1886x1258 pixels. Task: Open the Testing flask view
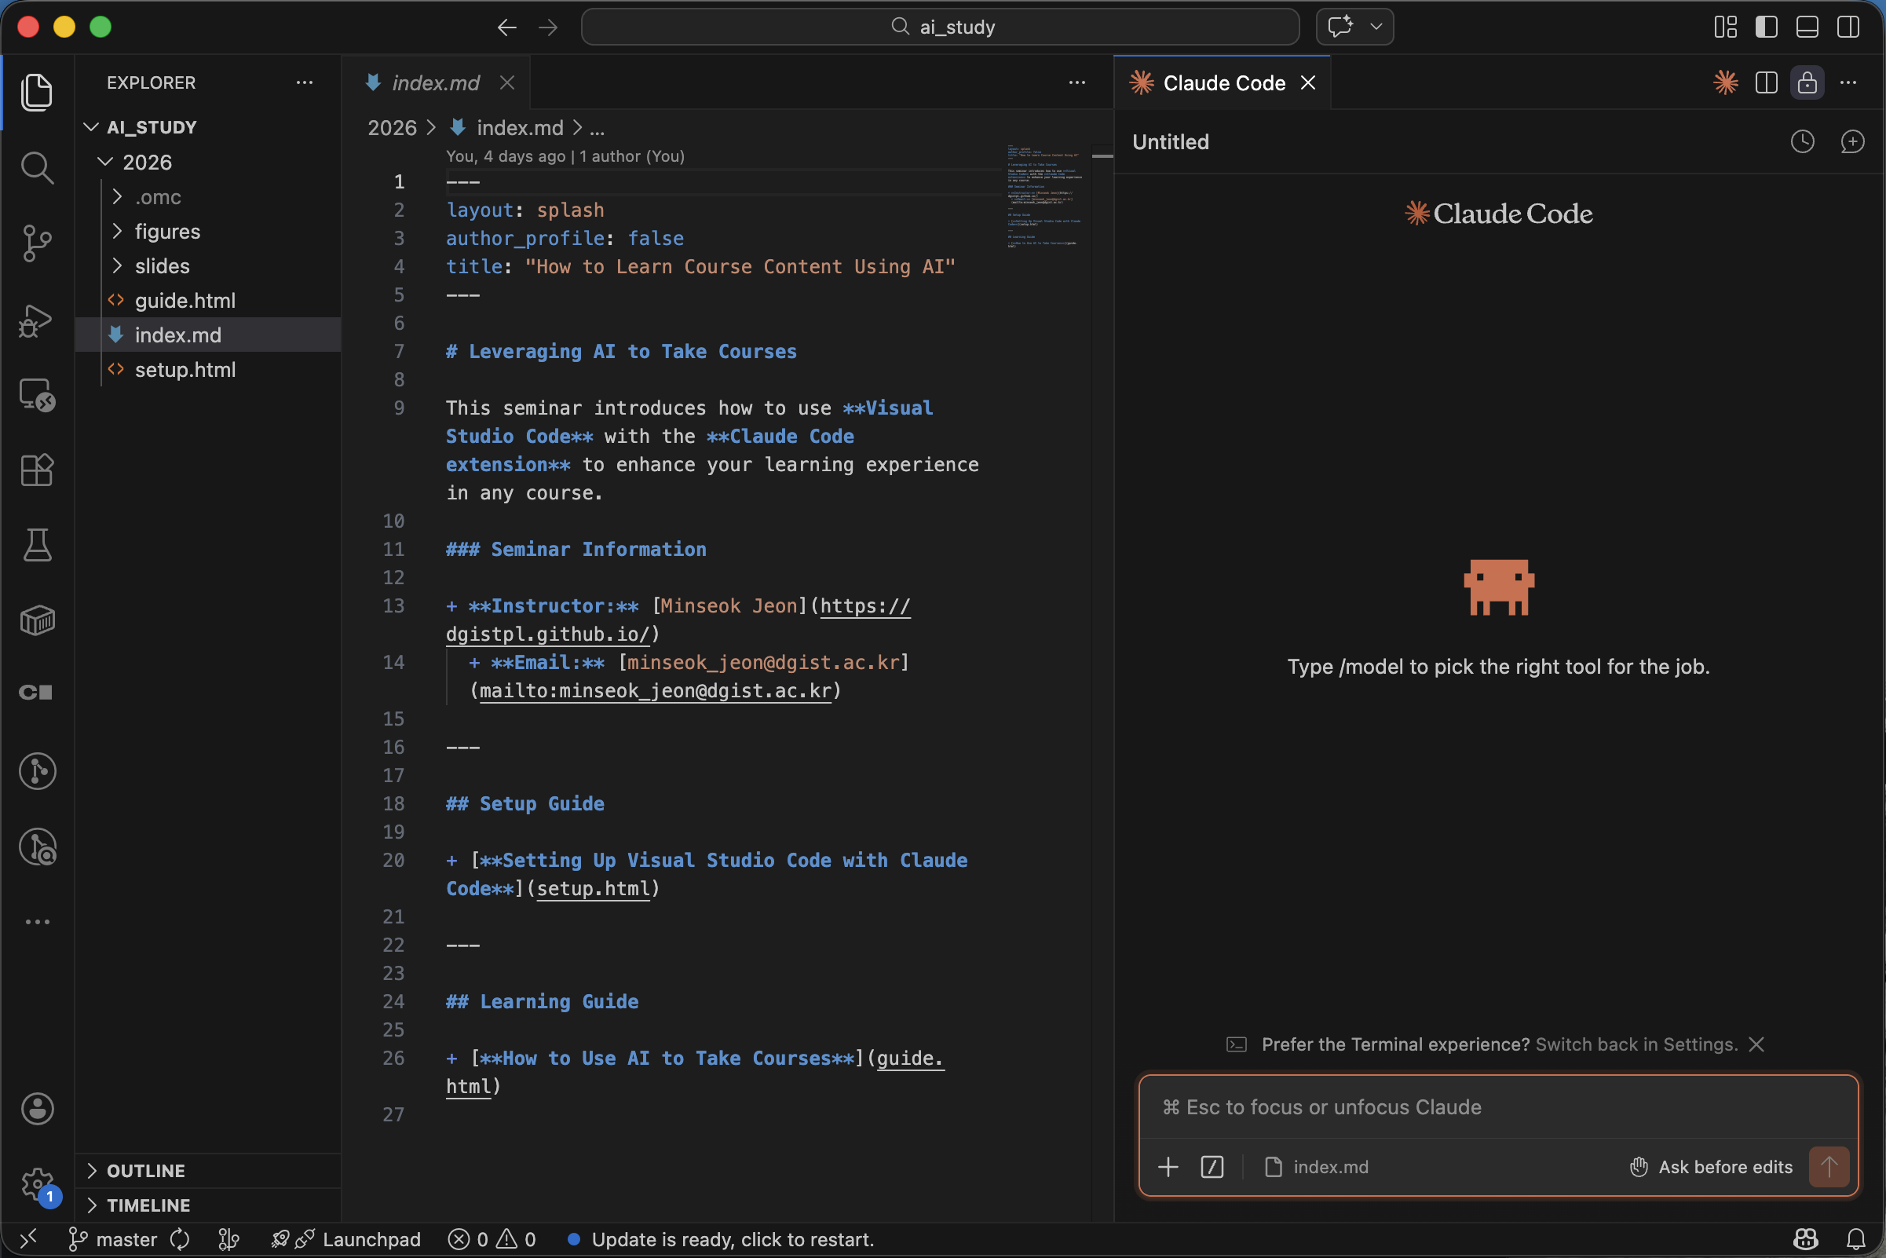click(x=37, y=545)
